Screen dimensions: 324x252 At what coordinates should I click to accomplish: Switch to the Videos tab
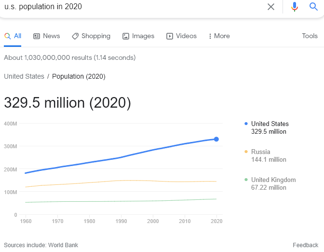point(181,36)
